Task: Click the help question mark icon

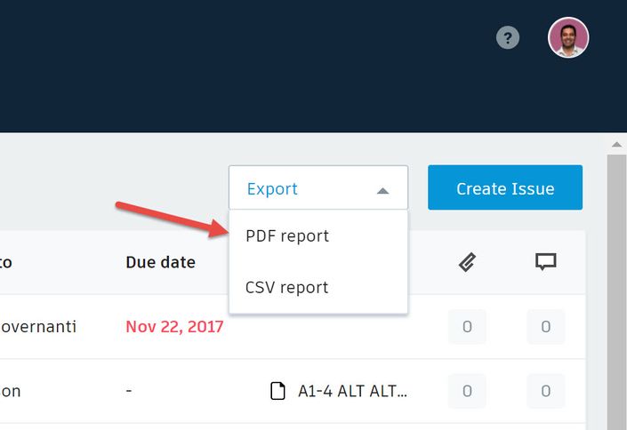Action: 508,38
